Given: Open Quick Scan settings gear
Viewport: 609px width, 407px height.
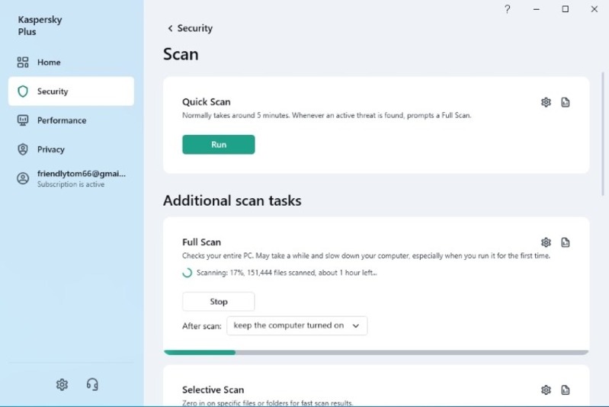Looking at the screenshot, I should [546, 102].
